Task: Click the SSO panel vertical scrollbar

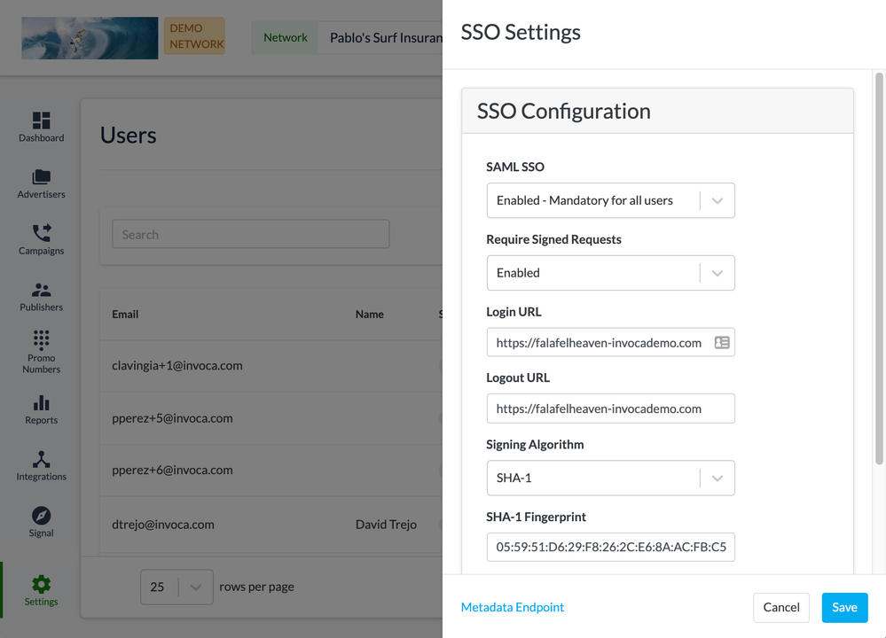Action: 879,266
